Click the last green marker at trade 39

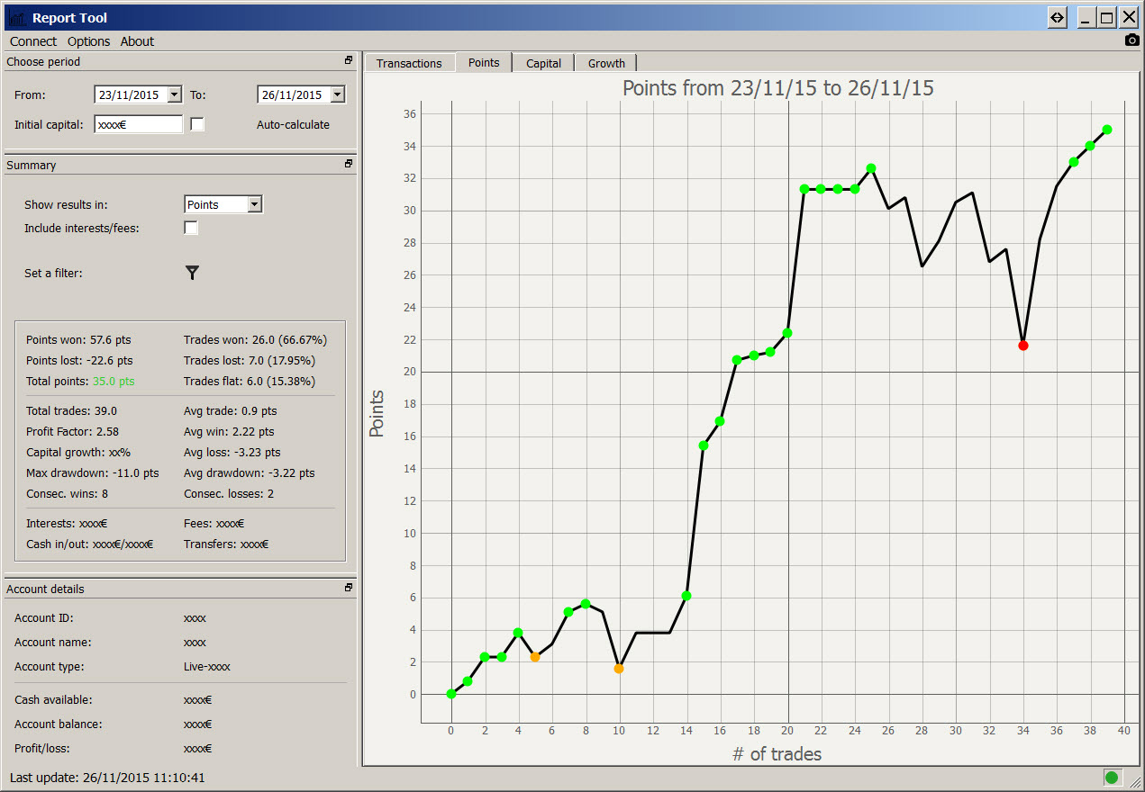[x=1107, y=130]
